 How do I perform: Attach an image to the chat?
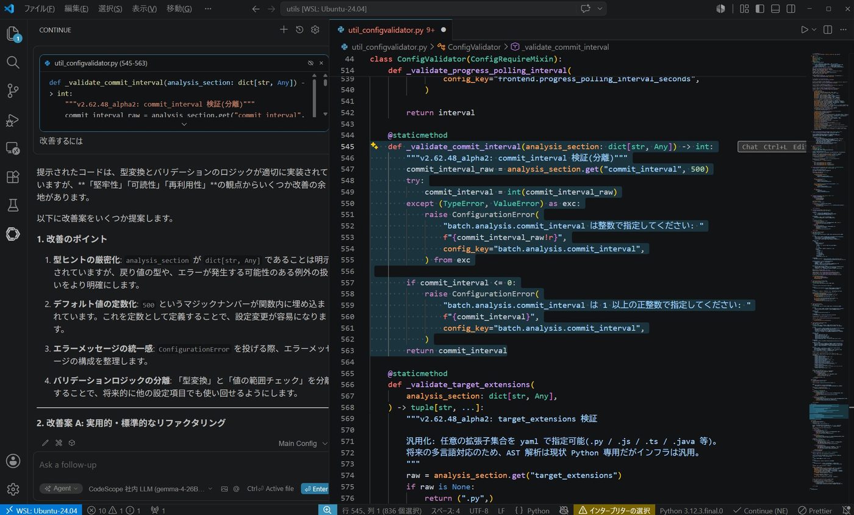click(x=224, y=489)
